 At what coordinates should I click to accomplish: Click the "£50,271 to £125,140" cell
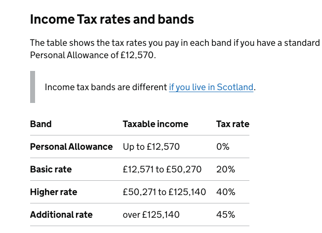click(164, 192)
